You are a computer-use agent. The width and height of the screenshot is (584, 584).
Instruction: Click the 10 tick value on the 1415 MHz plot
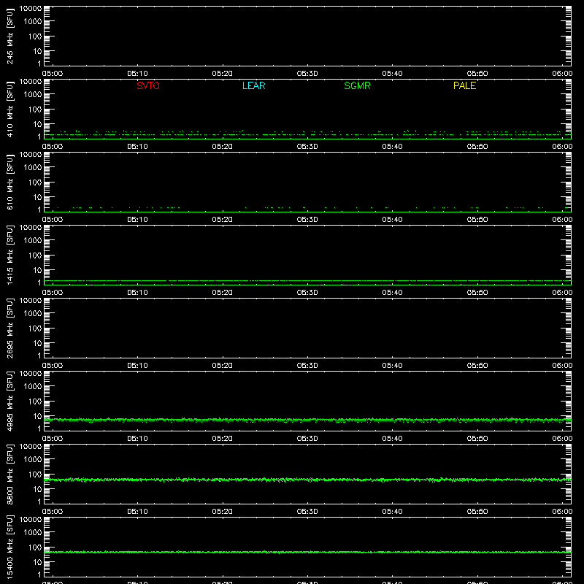click(37, 270)
